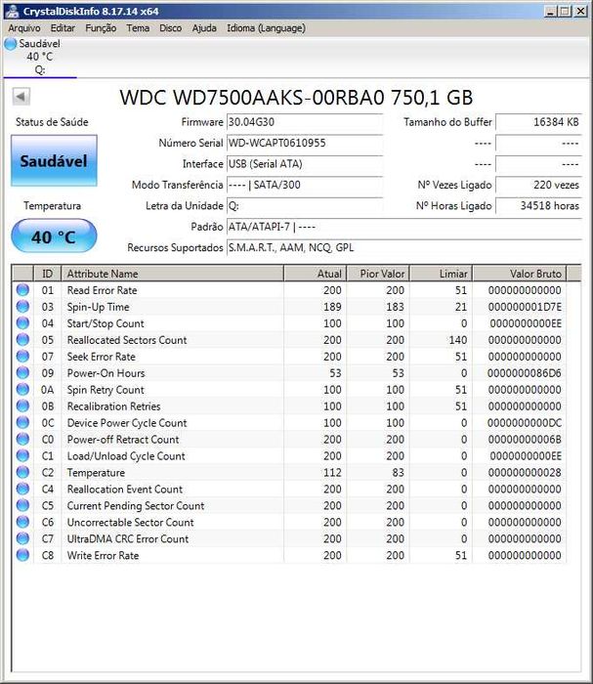Click the Firmware field 30.04G30
Viewport: 593px width, 684px height.
pos(305,122)
